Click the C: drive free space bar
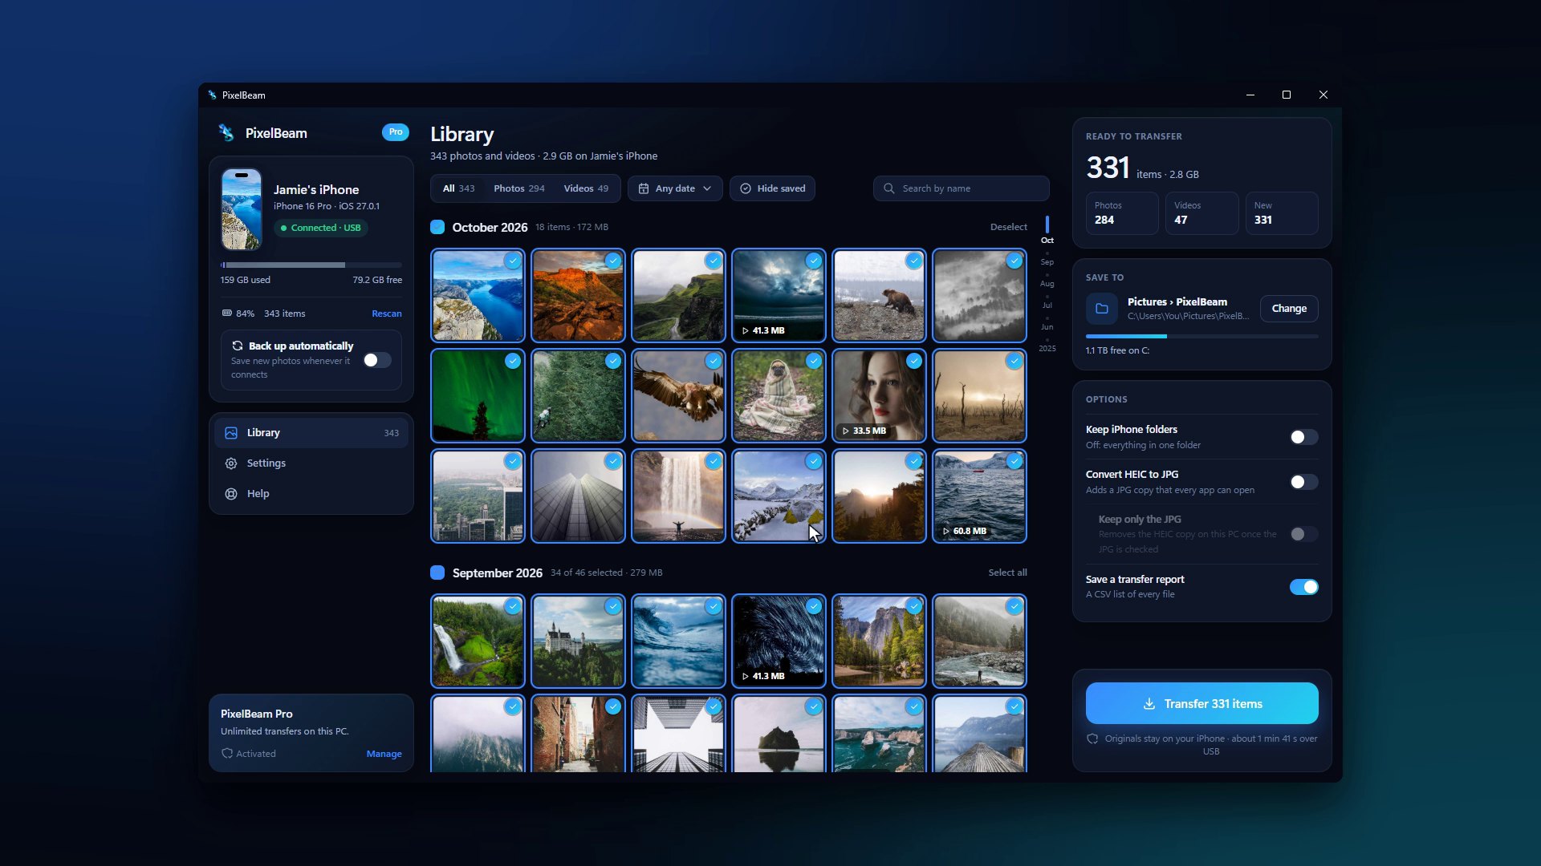1541x866 pixels. (1201, 337)
